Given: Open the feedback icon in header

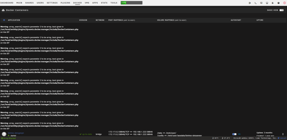Looking at the screenshot, I should (261, 3).
